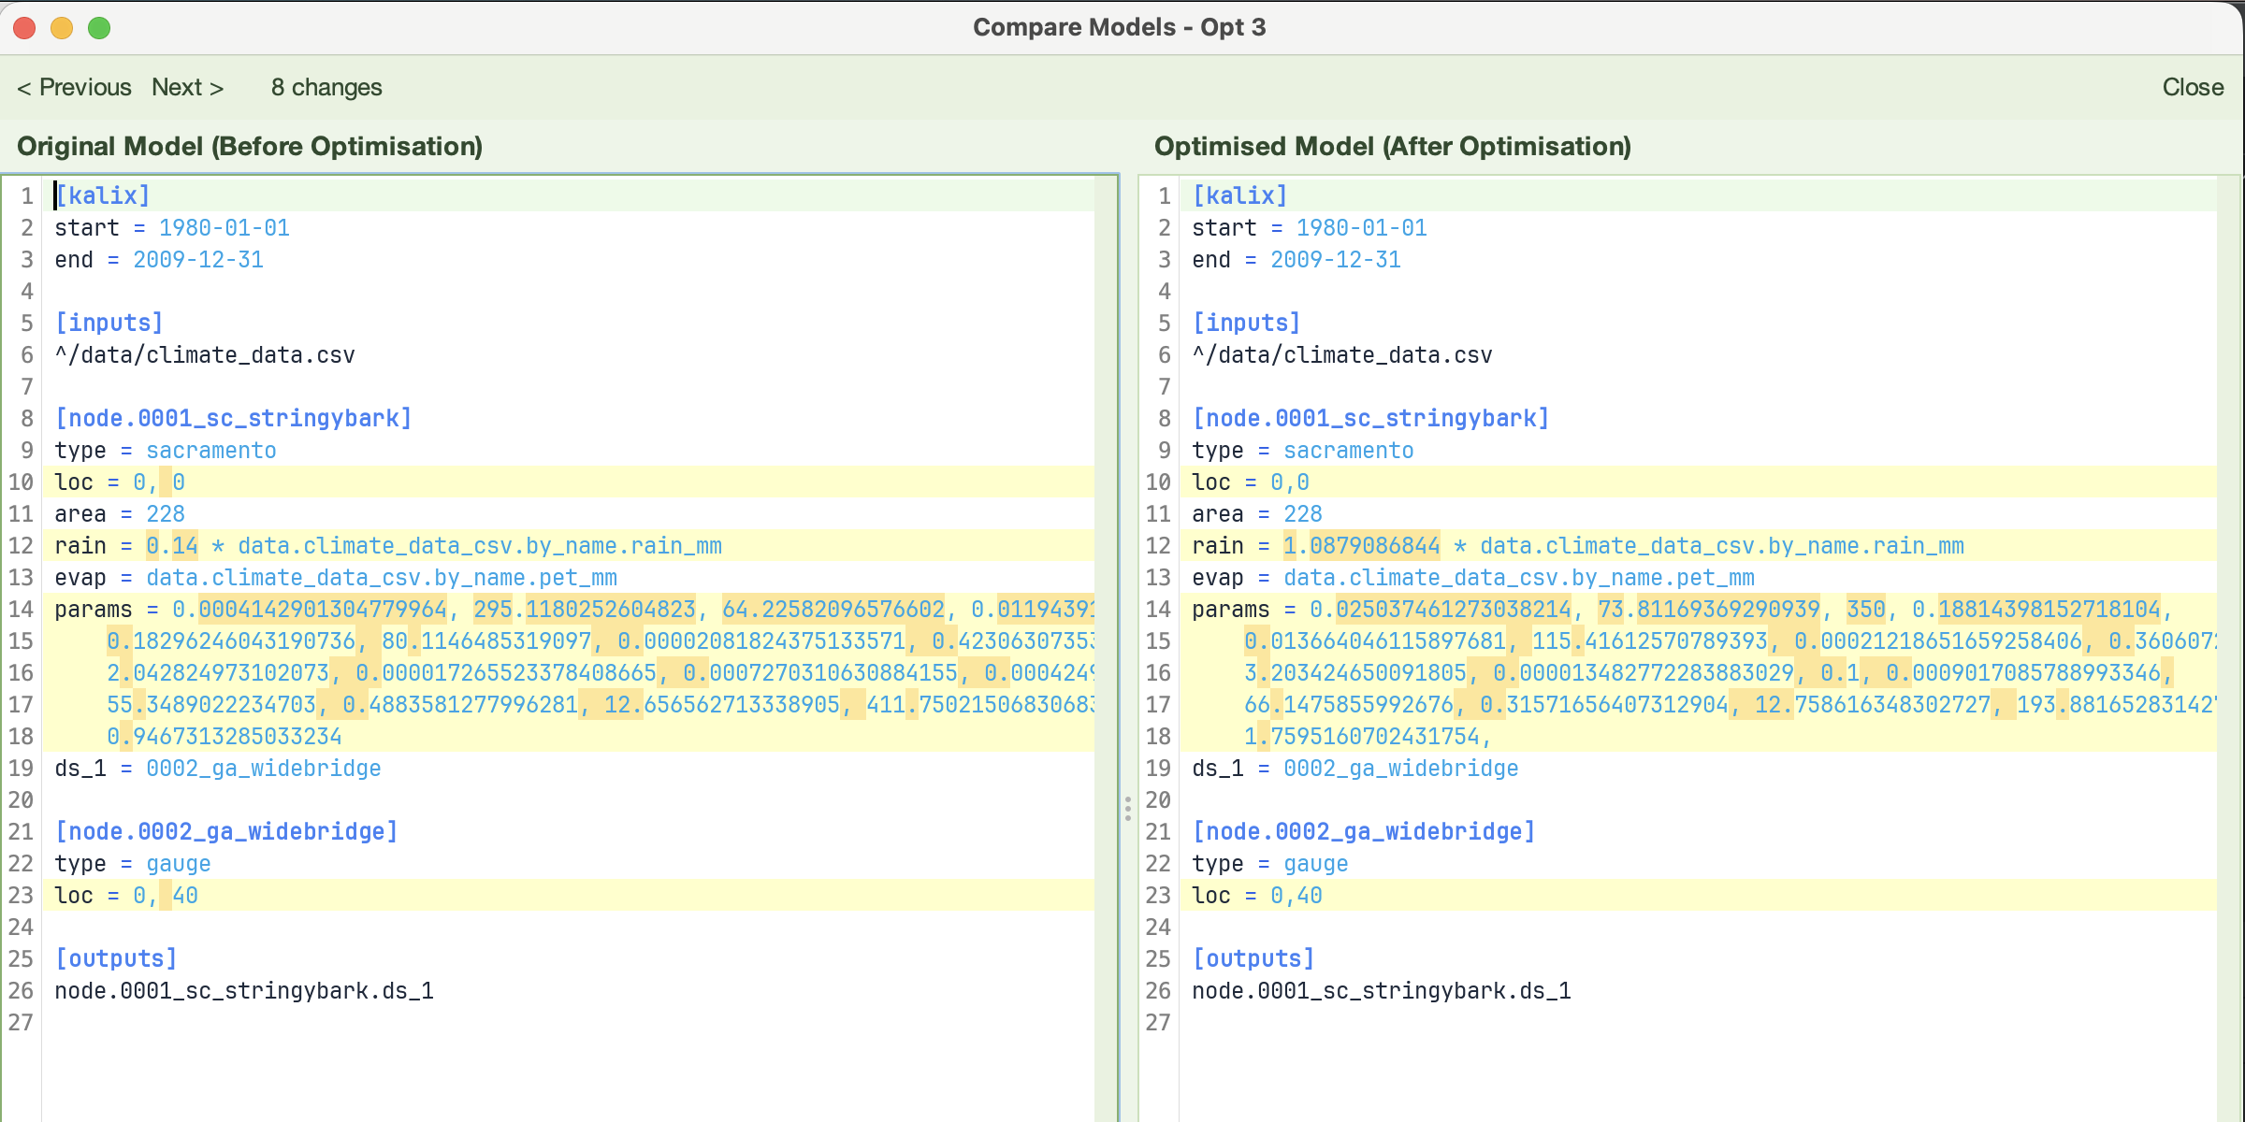2245x1122 pixels.
Task: Click the red window close button
Action: pos(25,28)
